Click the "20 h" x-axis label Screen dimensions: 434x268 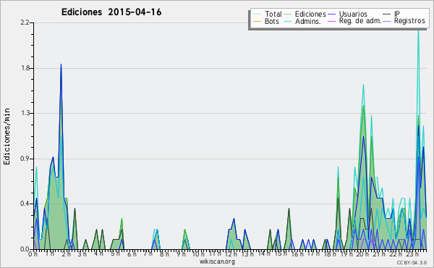pos(362,254)
